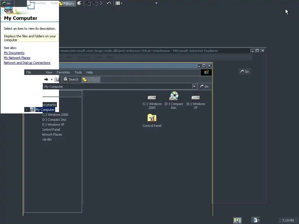Minimize the My Computer Explorer window
This screenshot has height=224, width=299.
[x=199, y=66]
